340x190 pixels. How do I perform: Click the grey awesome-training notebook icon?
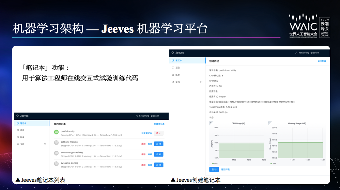pyautogui.click(x=56, y=164)
